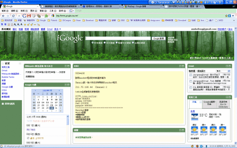Select the 繁體中文網頁 search radio button
The width and height of the screenshot is (237, 148).
click(x=117, y=43)
